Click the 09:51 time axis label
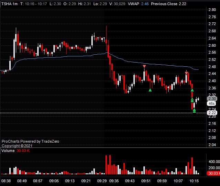This screenshot has width=220, height=186. tap(146, 181)
